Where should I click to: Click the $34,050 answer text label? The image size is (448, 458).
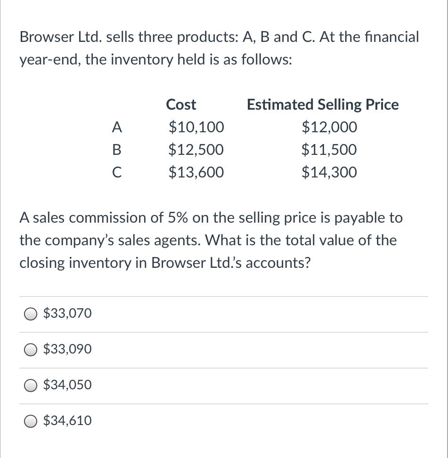(x=67, y=385)
